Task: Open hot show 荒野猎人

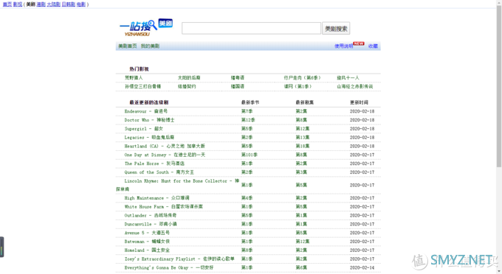Action: point(134,77)
